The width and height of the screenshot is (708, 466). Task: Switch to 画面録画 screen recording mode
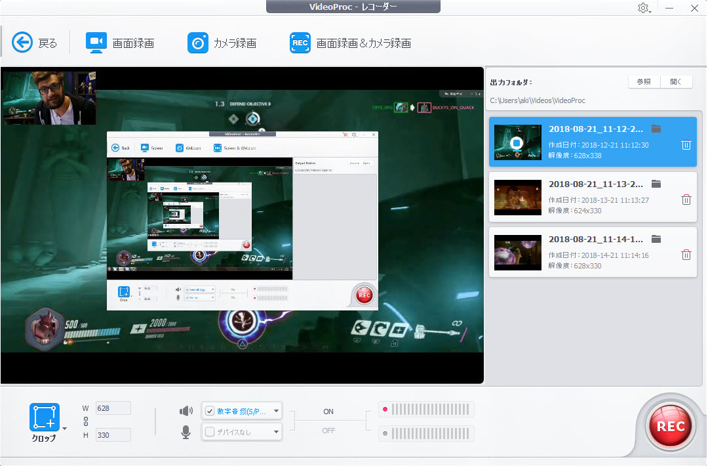pyautogui.click(x=96, y=41)
